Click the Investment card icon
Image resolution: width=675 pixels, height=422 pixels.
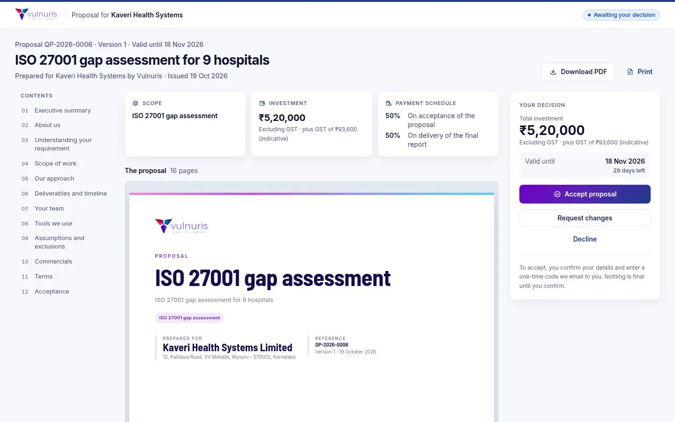point(262,103)
